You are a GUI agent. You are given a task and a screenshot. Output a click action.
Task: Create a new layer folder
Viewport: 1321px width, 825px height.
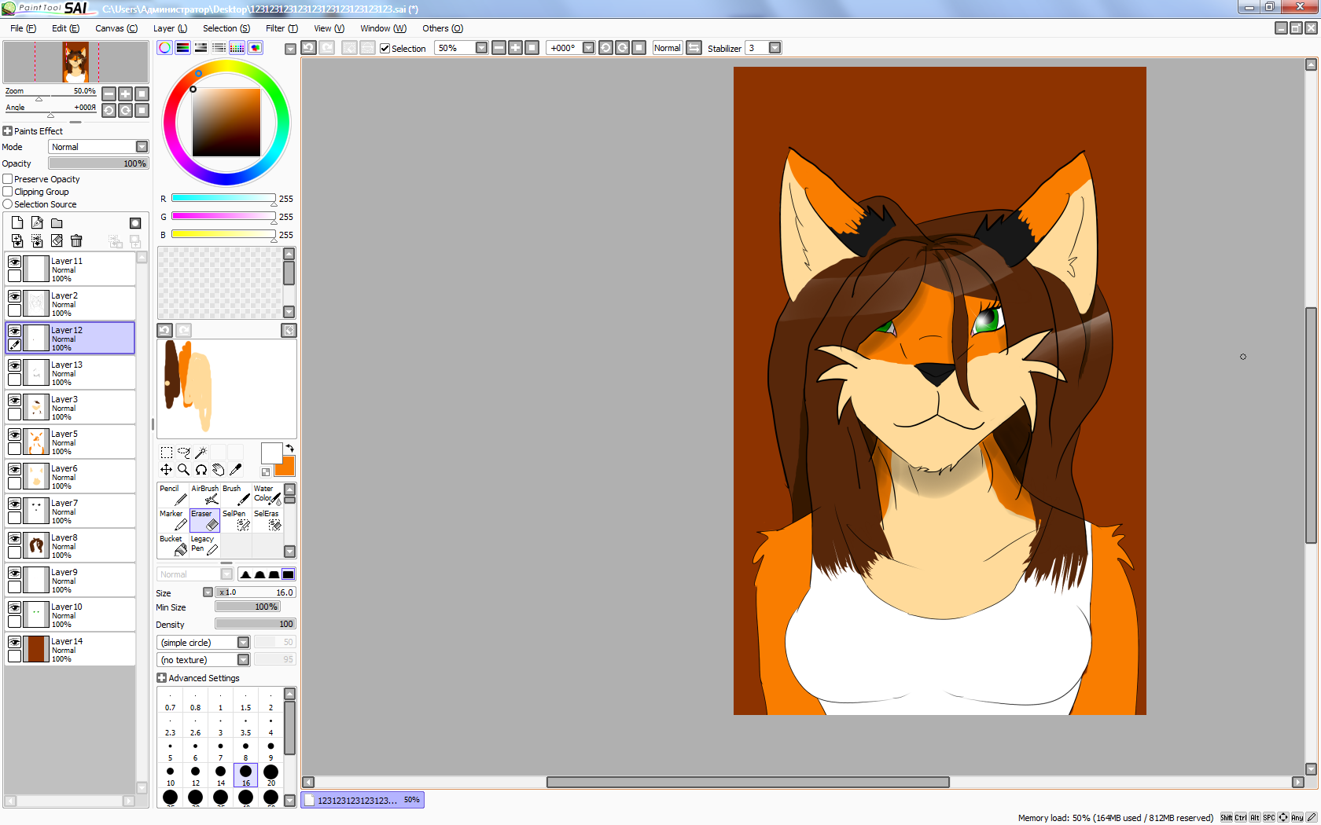[57, 223]
